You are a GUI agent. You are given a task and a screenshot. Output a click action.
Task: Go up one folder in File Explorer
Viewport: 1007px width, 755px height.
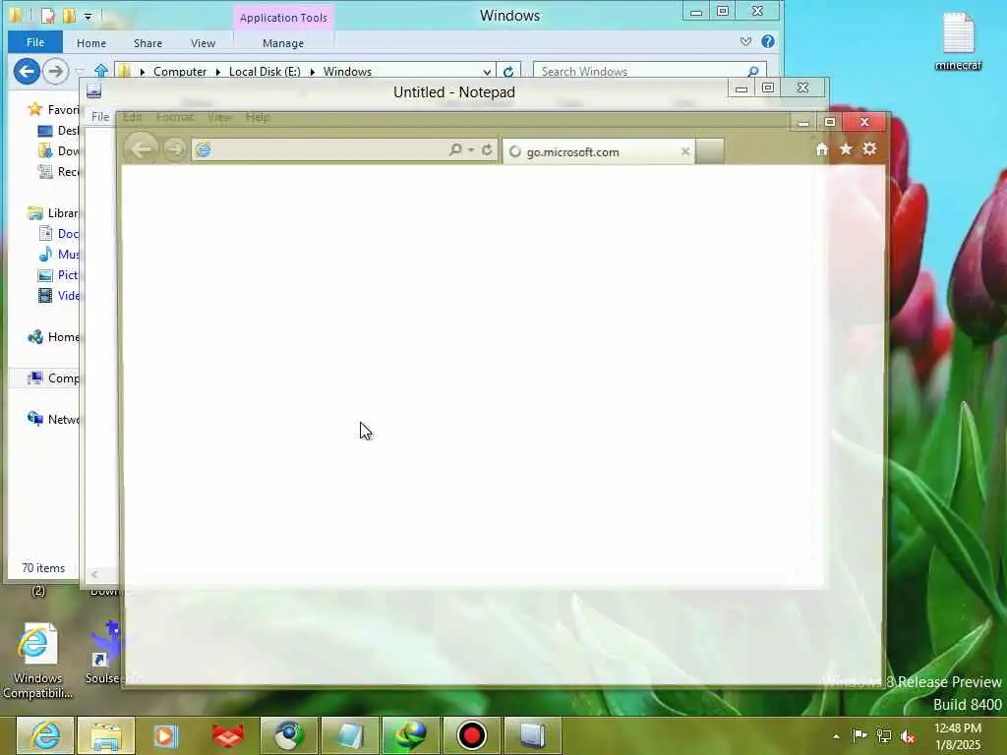(x=101, y=71)
